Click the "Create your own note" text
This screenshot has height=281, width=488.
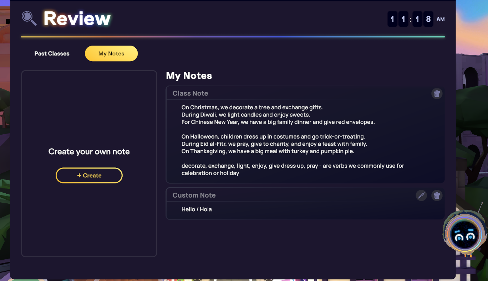click(89, 152)
